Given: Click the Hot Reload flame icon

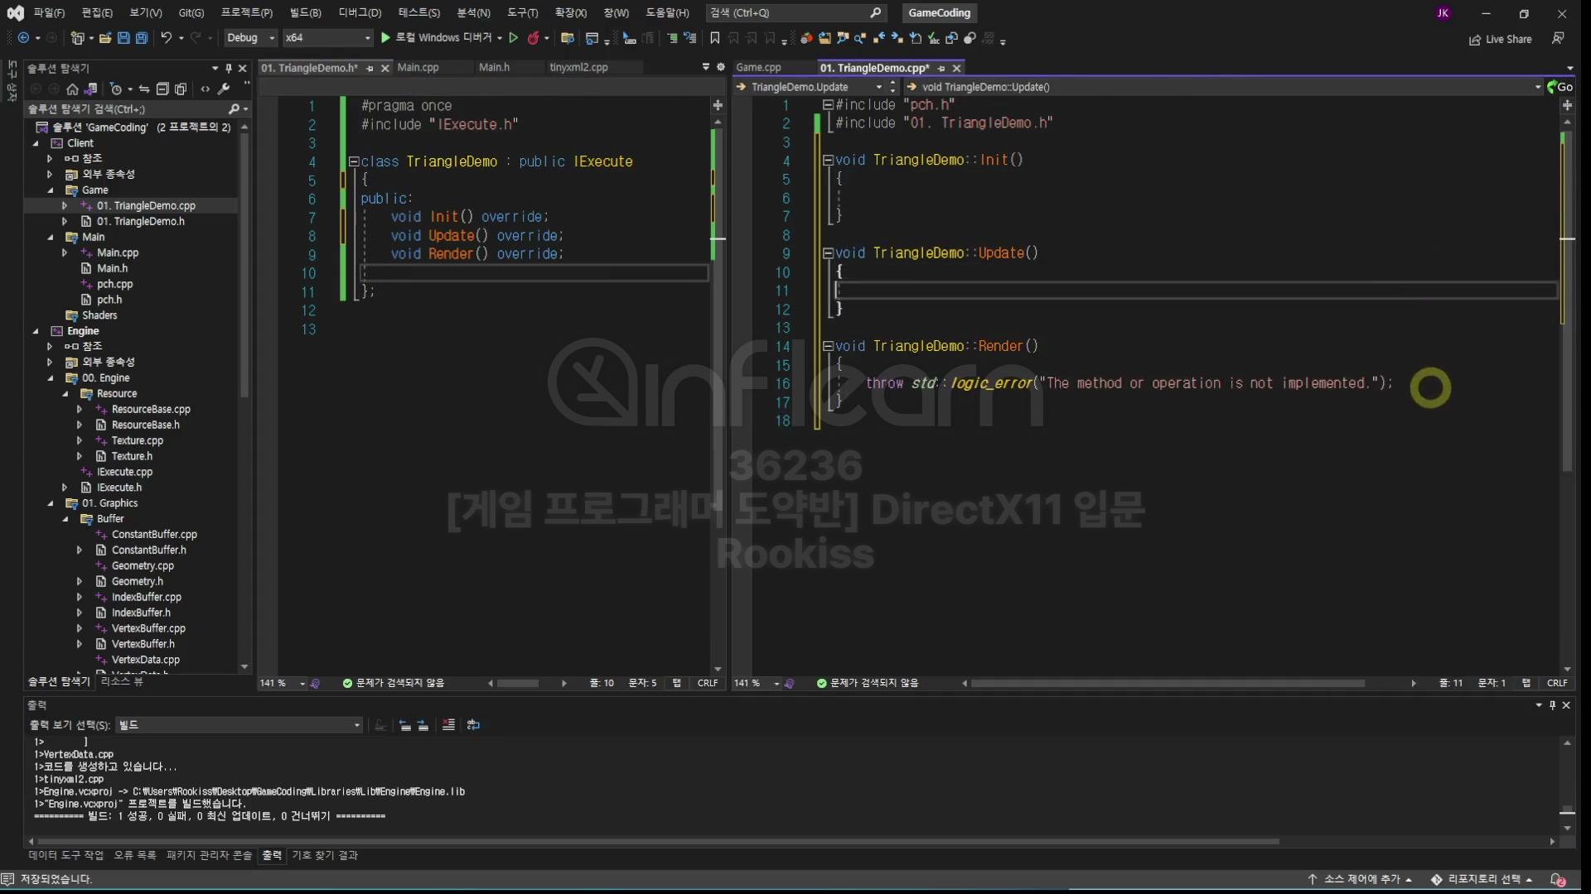Looking at the screenshot, I should 534,38.
